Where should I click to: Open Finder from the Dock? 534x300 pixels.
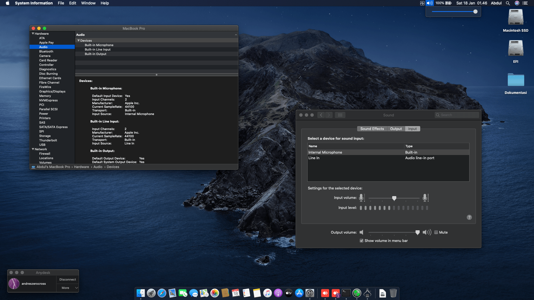tap(141, 293)
